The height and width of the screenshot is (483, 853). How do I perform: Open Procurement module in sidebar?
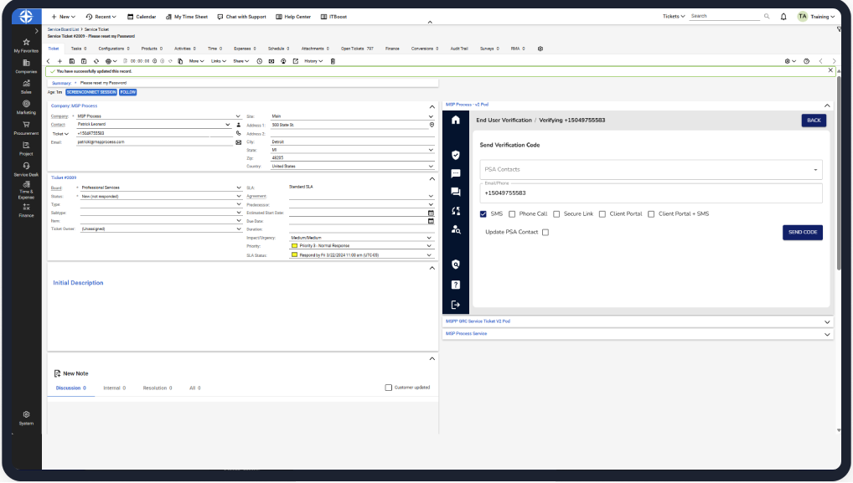[x=27, y=126]
